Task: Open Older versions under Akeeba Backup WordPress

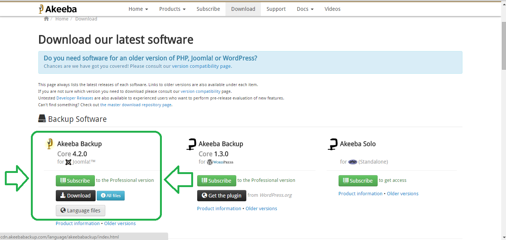Action: coord(261,209)
